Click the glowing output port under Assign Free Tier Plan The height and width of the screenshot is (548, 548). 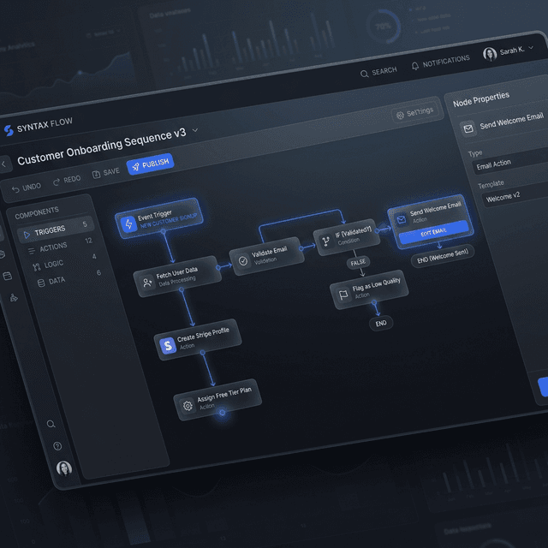point(223,413)
